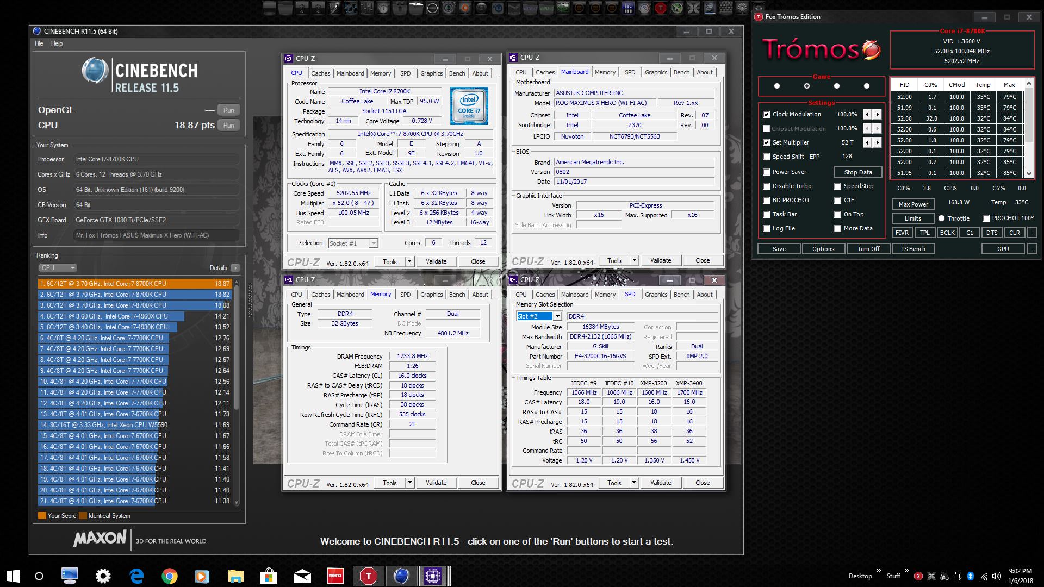Viewport: 1044px width, 587px height.
Task: Run the Cinebench CPU test
Action: (x=228, y=125)
